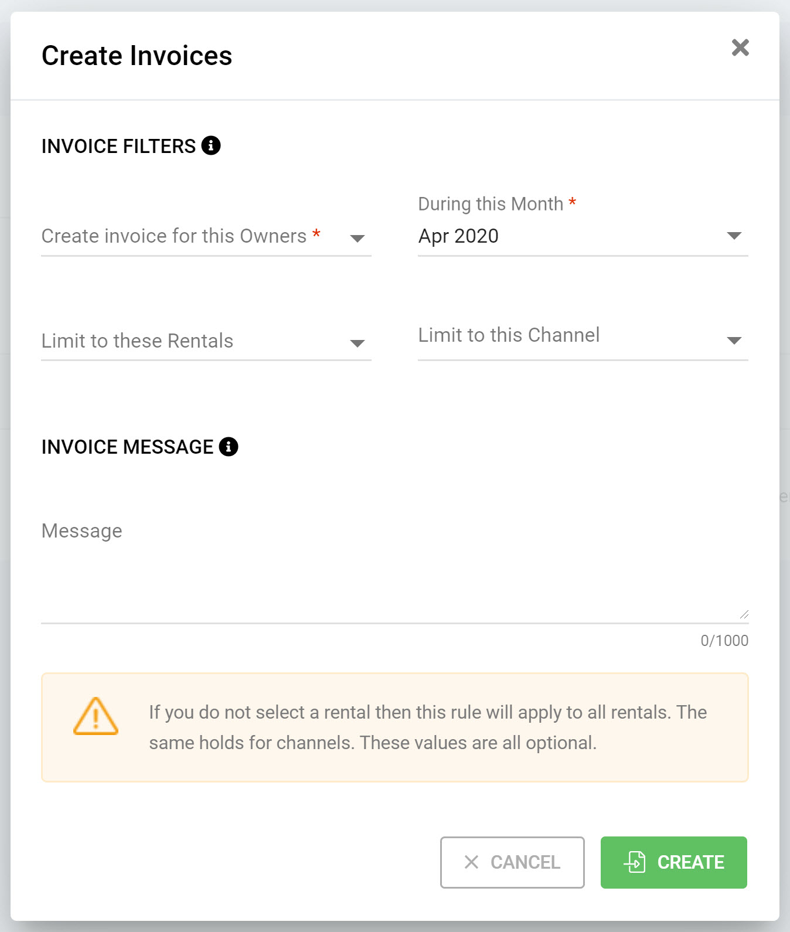Select the Create invoice for this Owners field
790x932 pixels.
206,236
